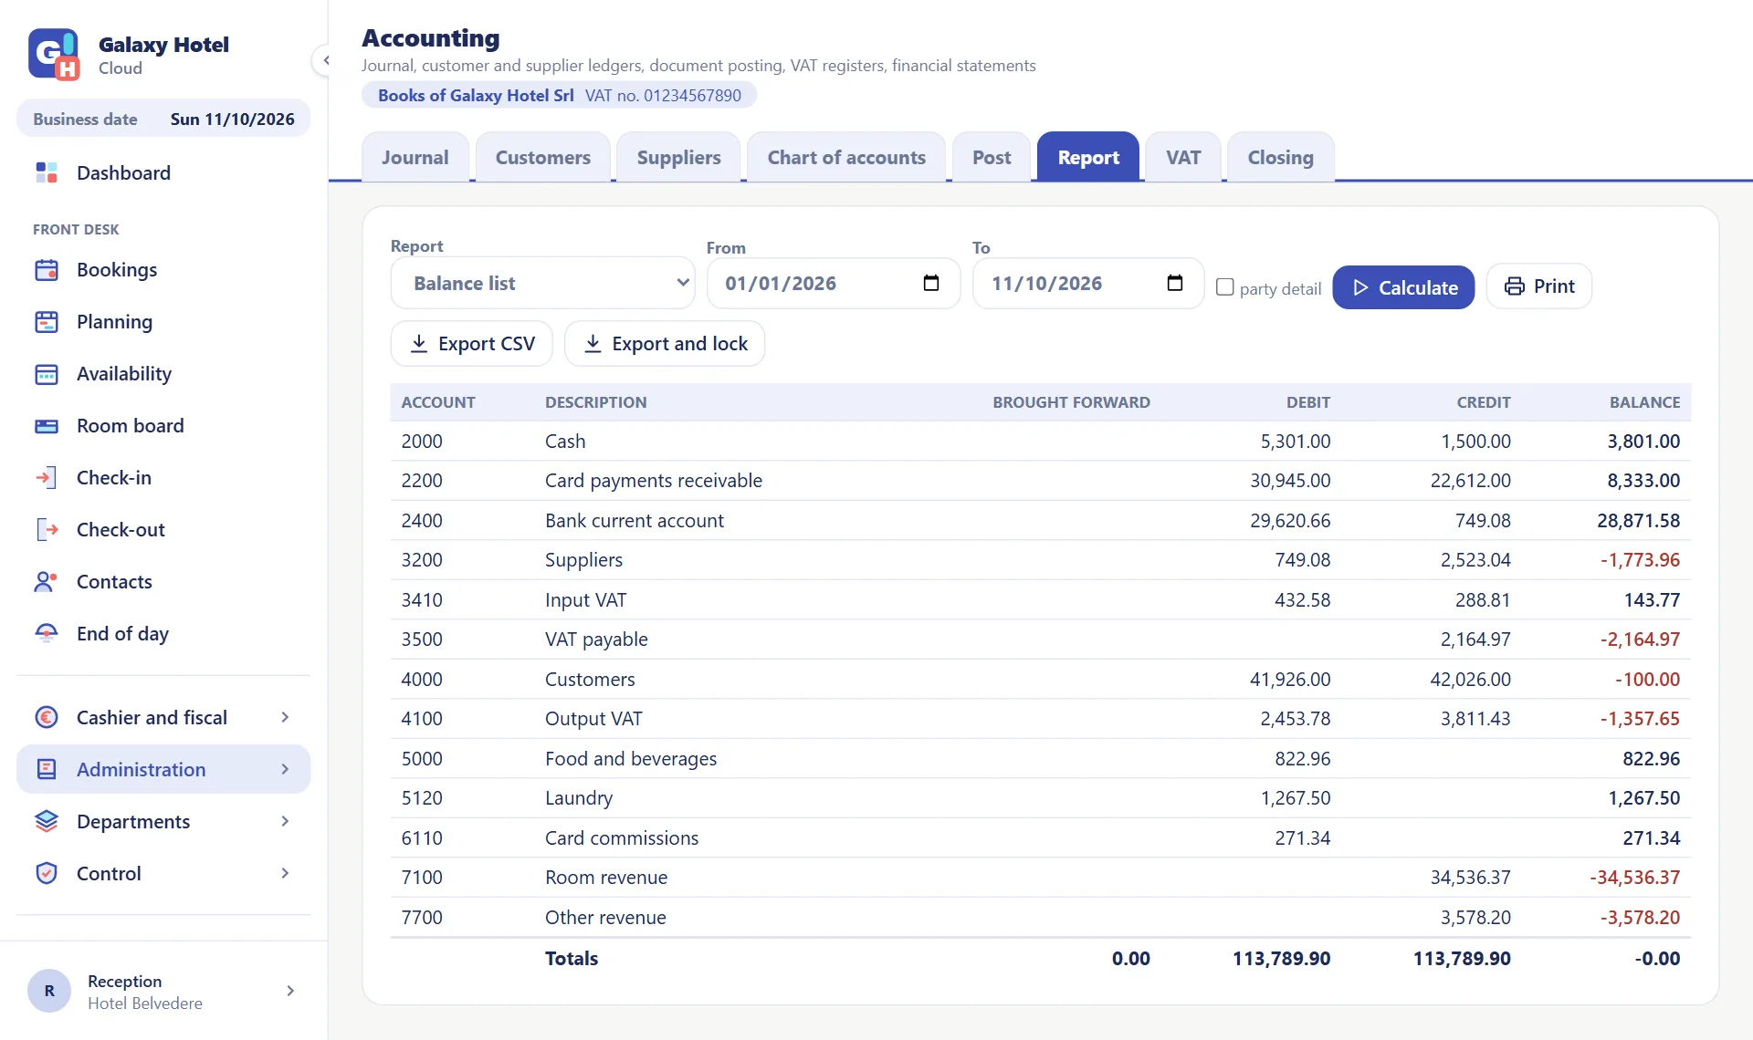Open the Room board icon
This screenshot has height=1040, width=1753.
point(47,425)
